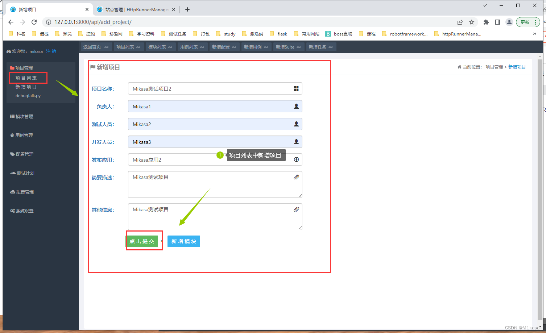Click 项目管理 in the breadcrumb
This screenshot has width=546, height=333.
[x=494, y=67]
